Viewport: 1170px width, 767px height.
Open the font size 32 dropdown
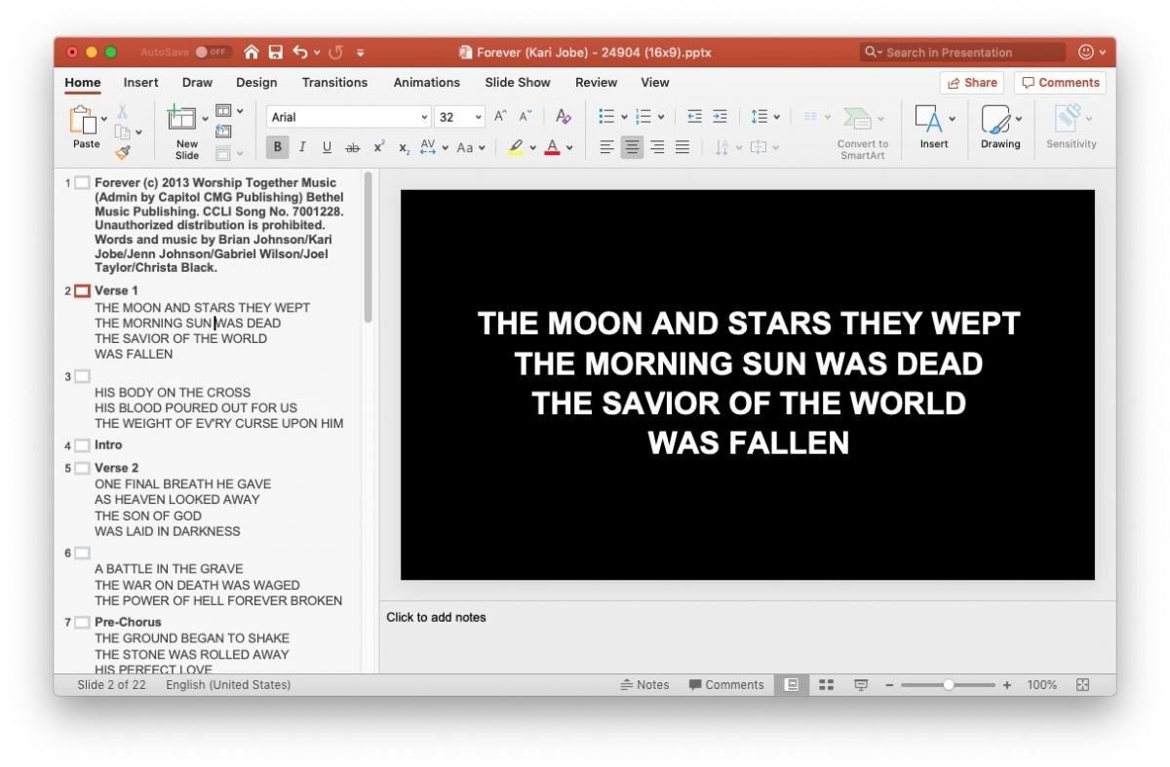(459, 117)
